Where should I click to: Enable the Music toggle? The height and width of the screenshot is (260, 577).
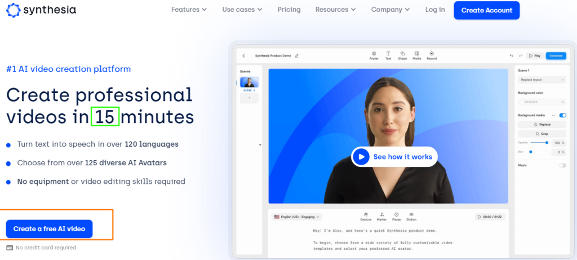(563, 165)
